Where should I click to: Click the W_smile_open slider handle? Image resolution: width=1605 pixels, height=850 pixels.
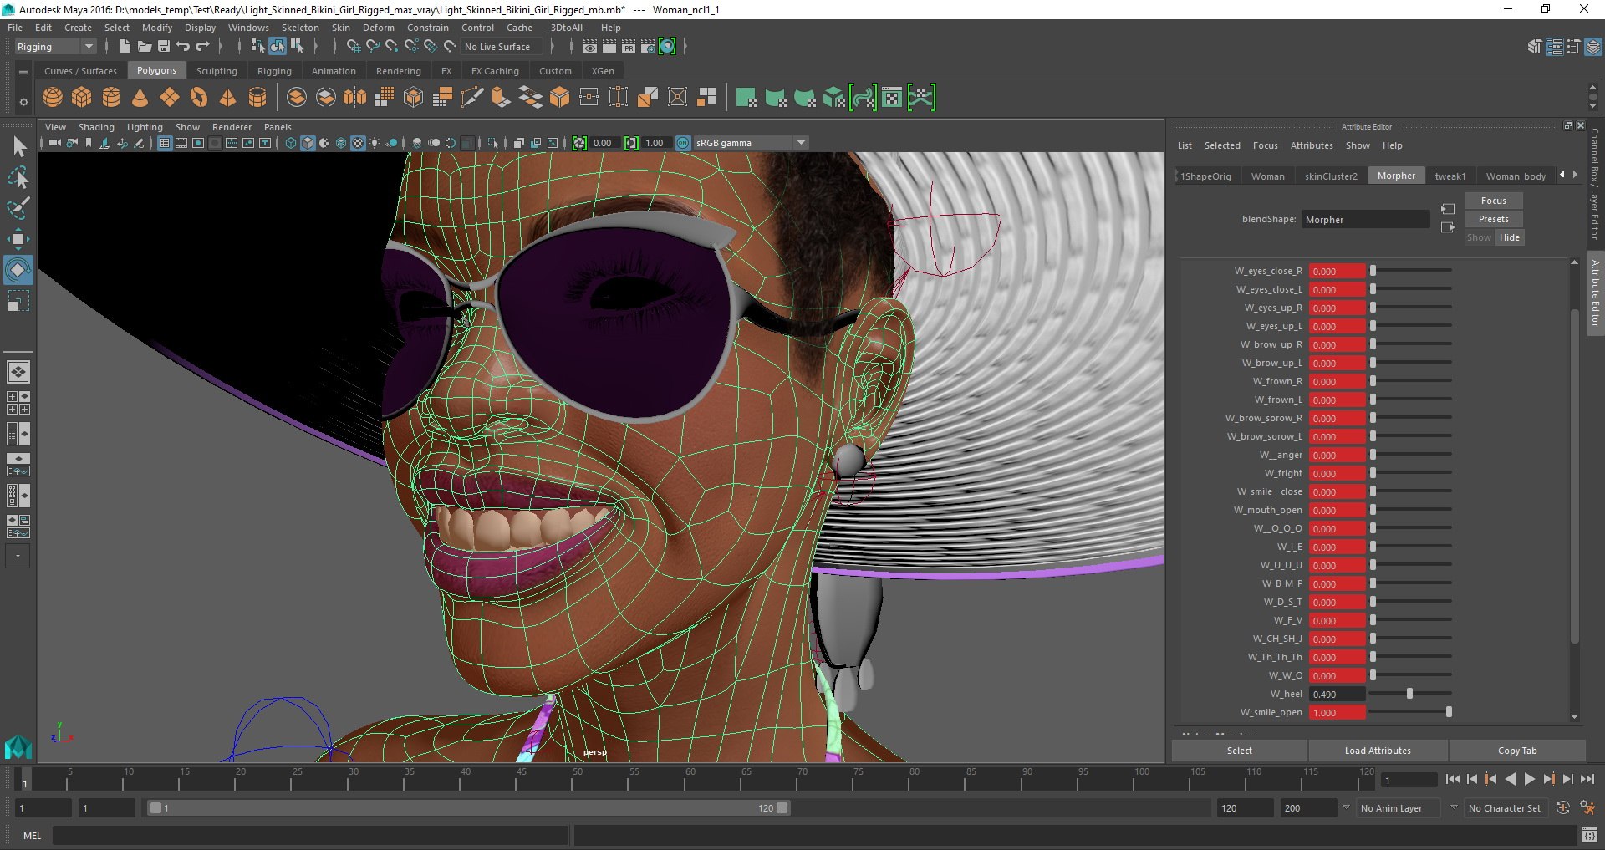click(1449, 712)
